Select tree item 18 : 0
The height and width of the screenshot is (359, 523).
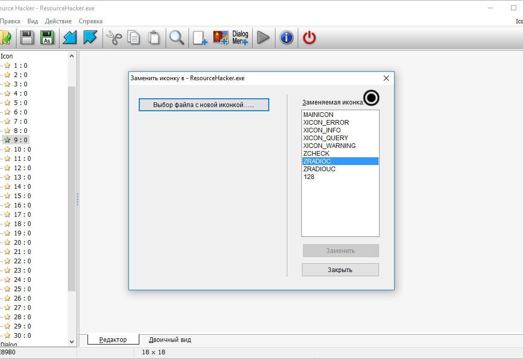22,224
